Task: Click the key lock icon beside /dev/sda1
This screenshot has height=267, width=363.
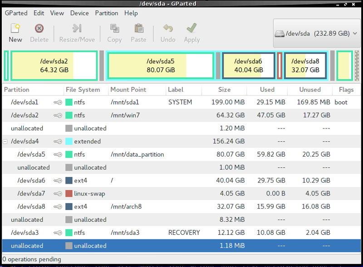Action: [57, 102]
